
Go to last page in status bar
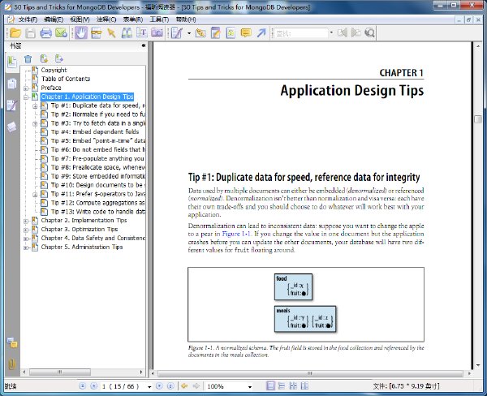click(170, 386)
